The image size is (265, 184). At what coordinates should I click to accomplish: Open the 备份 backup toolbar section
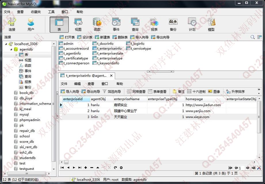(173, 24)
